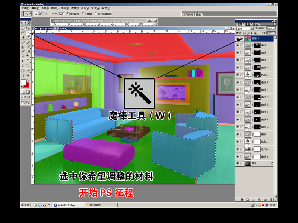
Task: Open the Layers palette flyout menu
Action: coord(275,24)
